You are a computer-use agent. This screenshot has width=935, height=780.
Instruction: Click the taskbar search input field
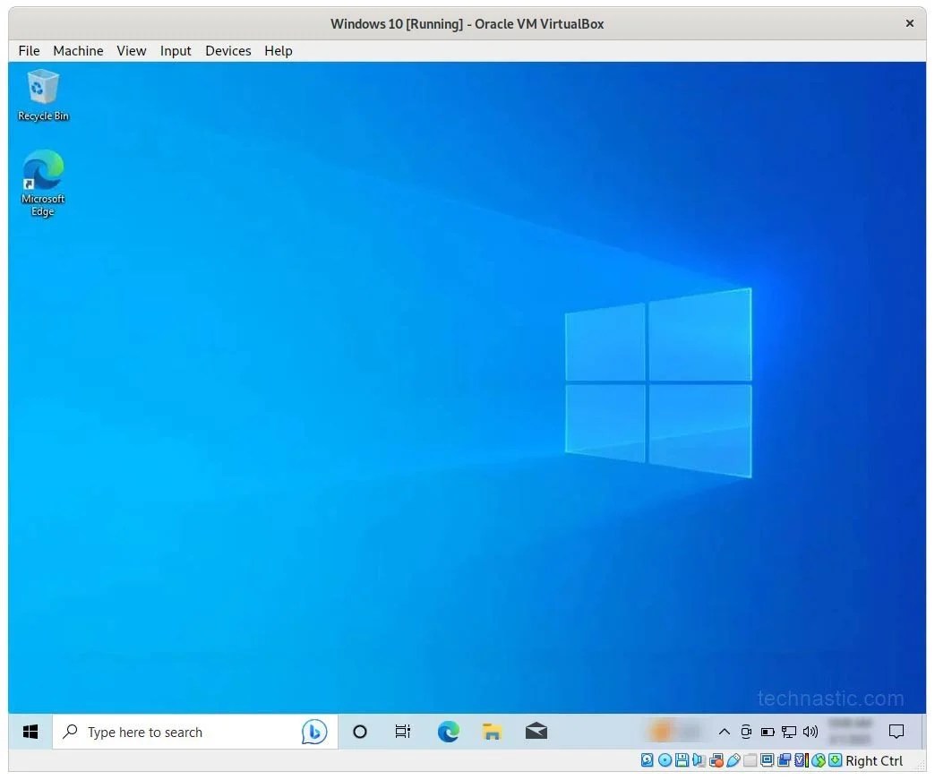point(161,732)
